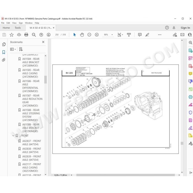Viewport: 193px width, 193px height.
Task: Close the M-X 50-4 document tab
Action: pos(53,28)
